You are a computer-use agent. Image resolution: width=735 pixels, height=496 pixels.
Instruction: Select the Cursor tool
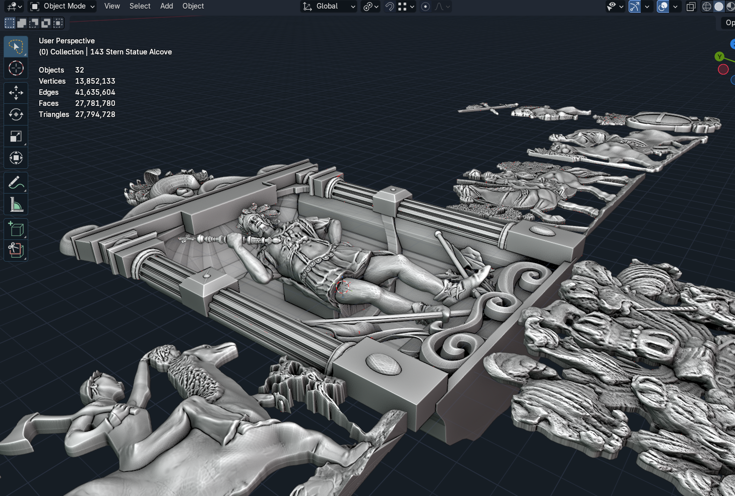[x=16, y=68]
